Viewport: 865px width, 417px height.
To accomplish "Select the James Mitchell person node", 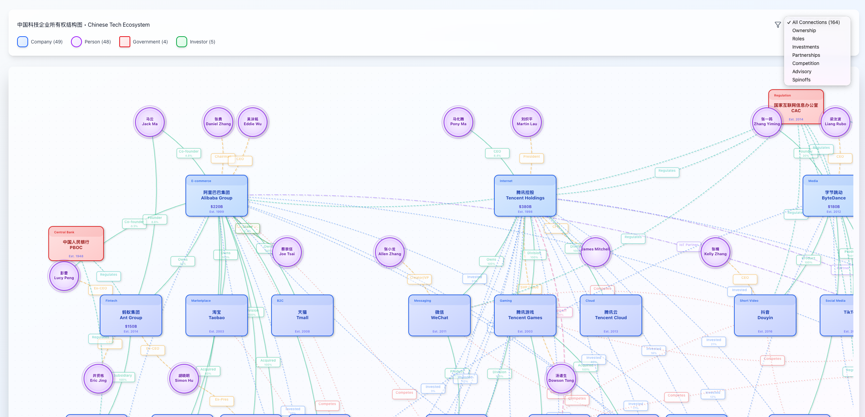I will [x=596, y=252].
